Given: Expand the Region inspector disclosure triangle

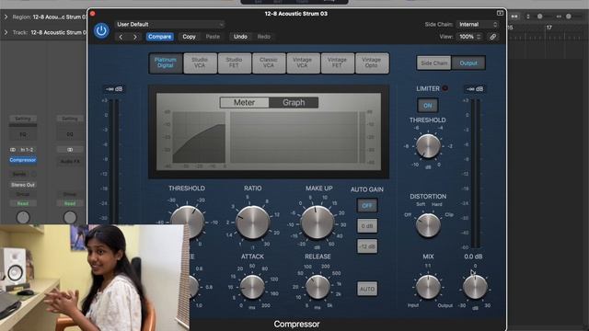Looking at the screenshot, I should tap(6, 17).
